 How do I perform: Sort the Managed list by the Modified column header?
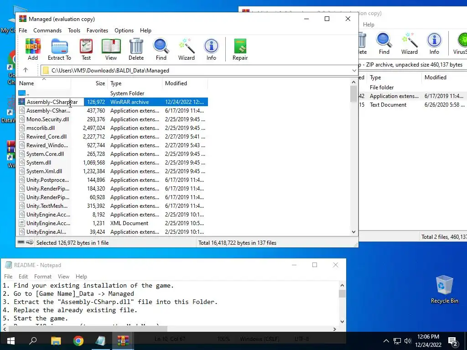coord(185,83)
